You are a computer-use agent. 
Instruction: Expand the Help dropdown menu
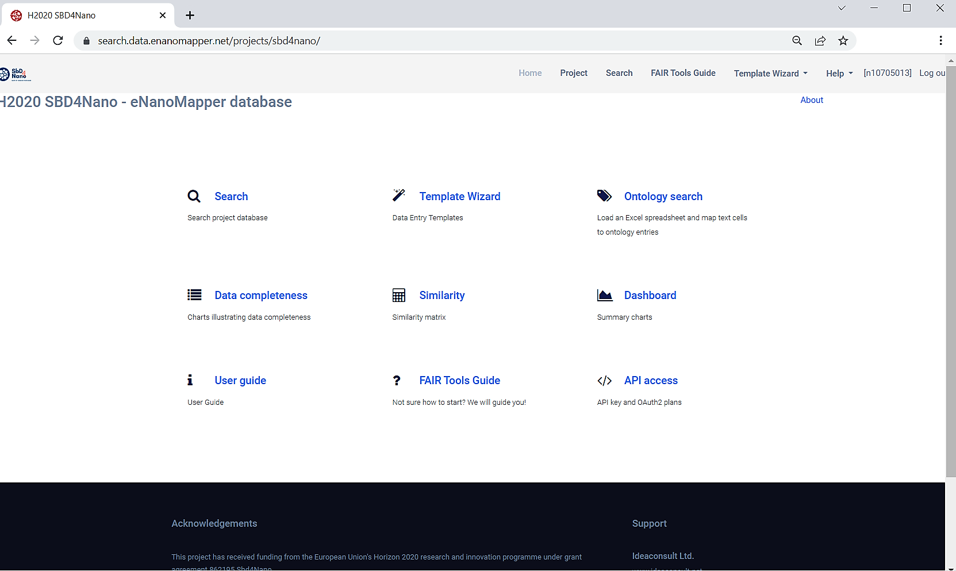click(x=839, y=74)
